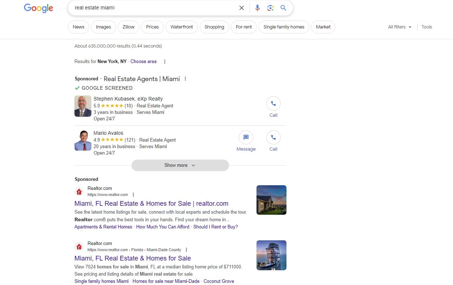The width and height of the screenshot is (453, 285).
Task: Open three-dot menu next to sponsored realtor.com URL
Action: (133, 195)
